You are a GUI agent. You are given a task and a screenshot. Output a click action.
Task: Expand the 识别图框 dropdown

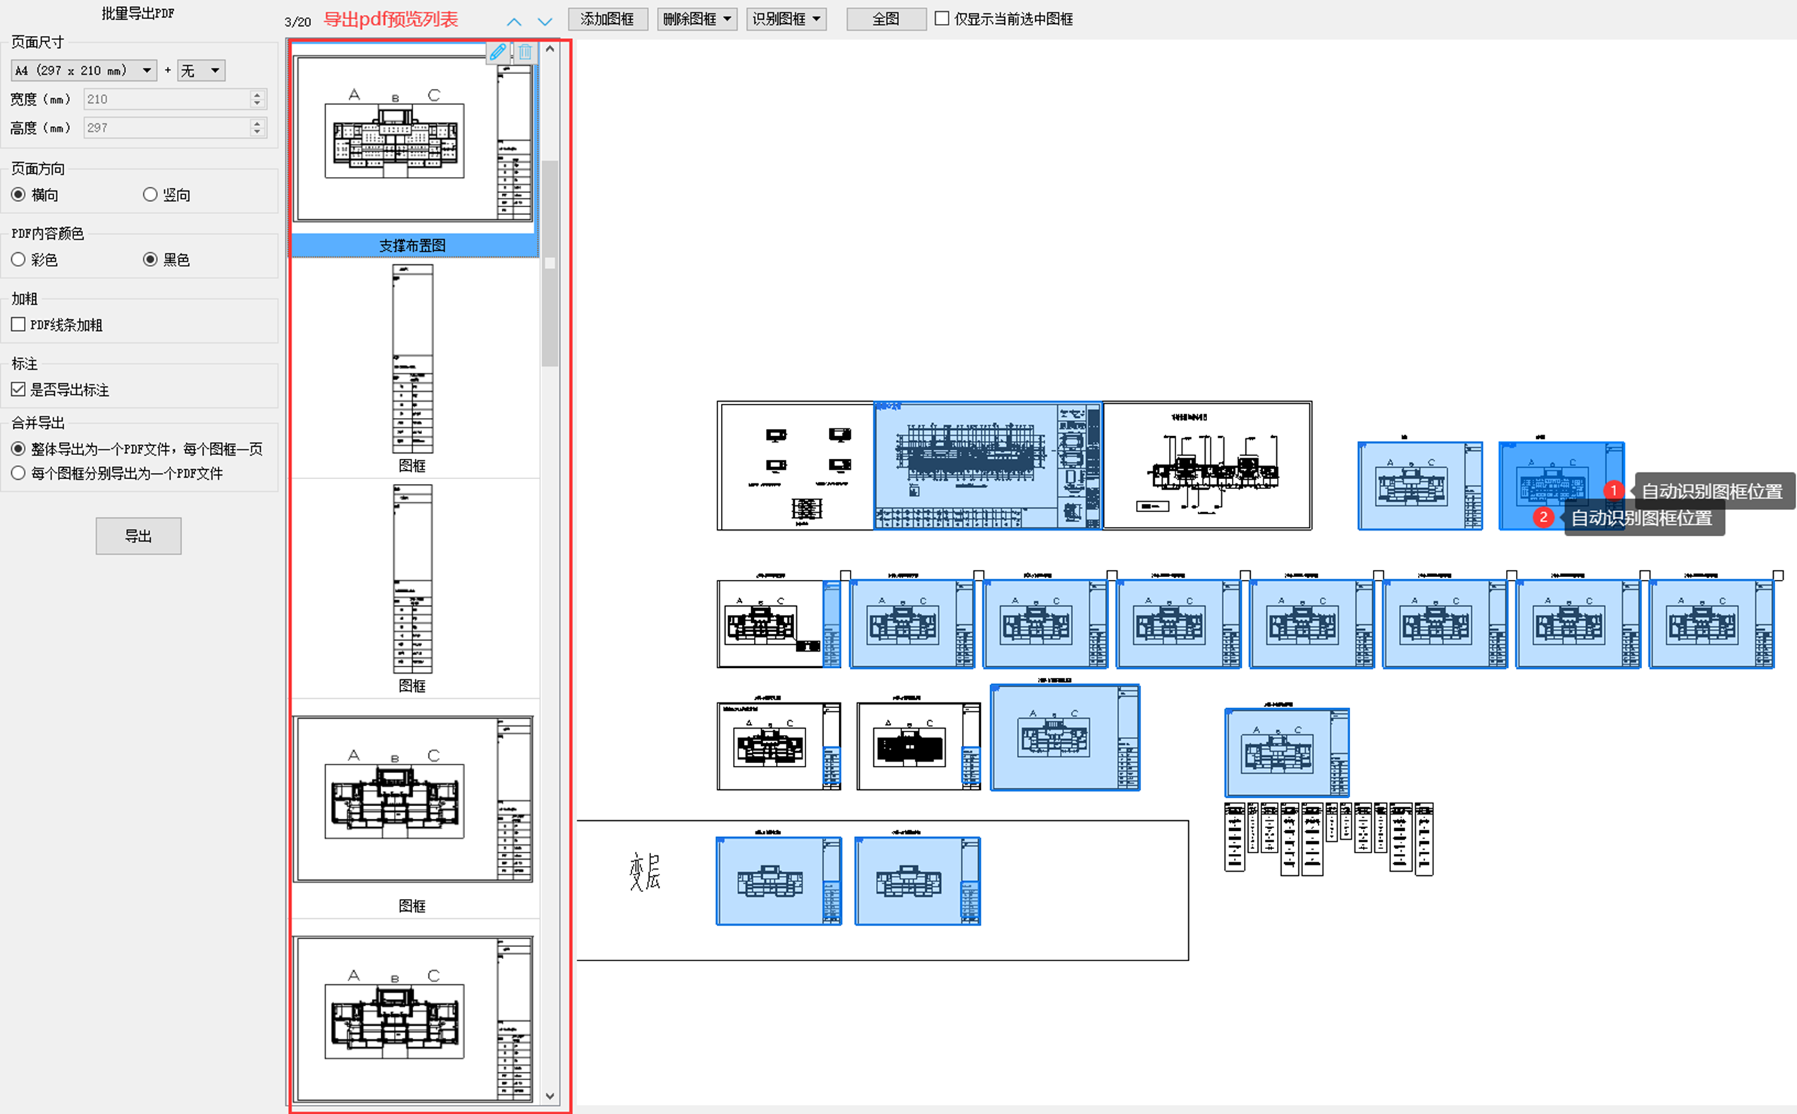[x=786, y=19]
